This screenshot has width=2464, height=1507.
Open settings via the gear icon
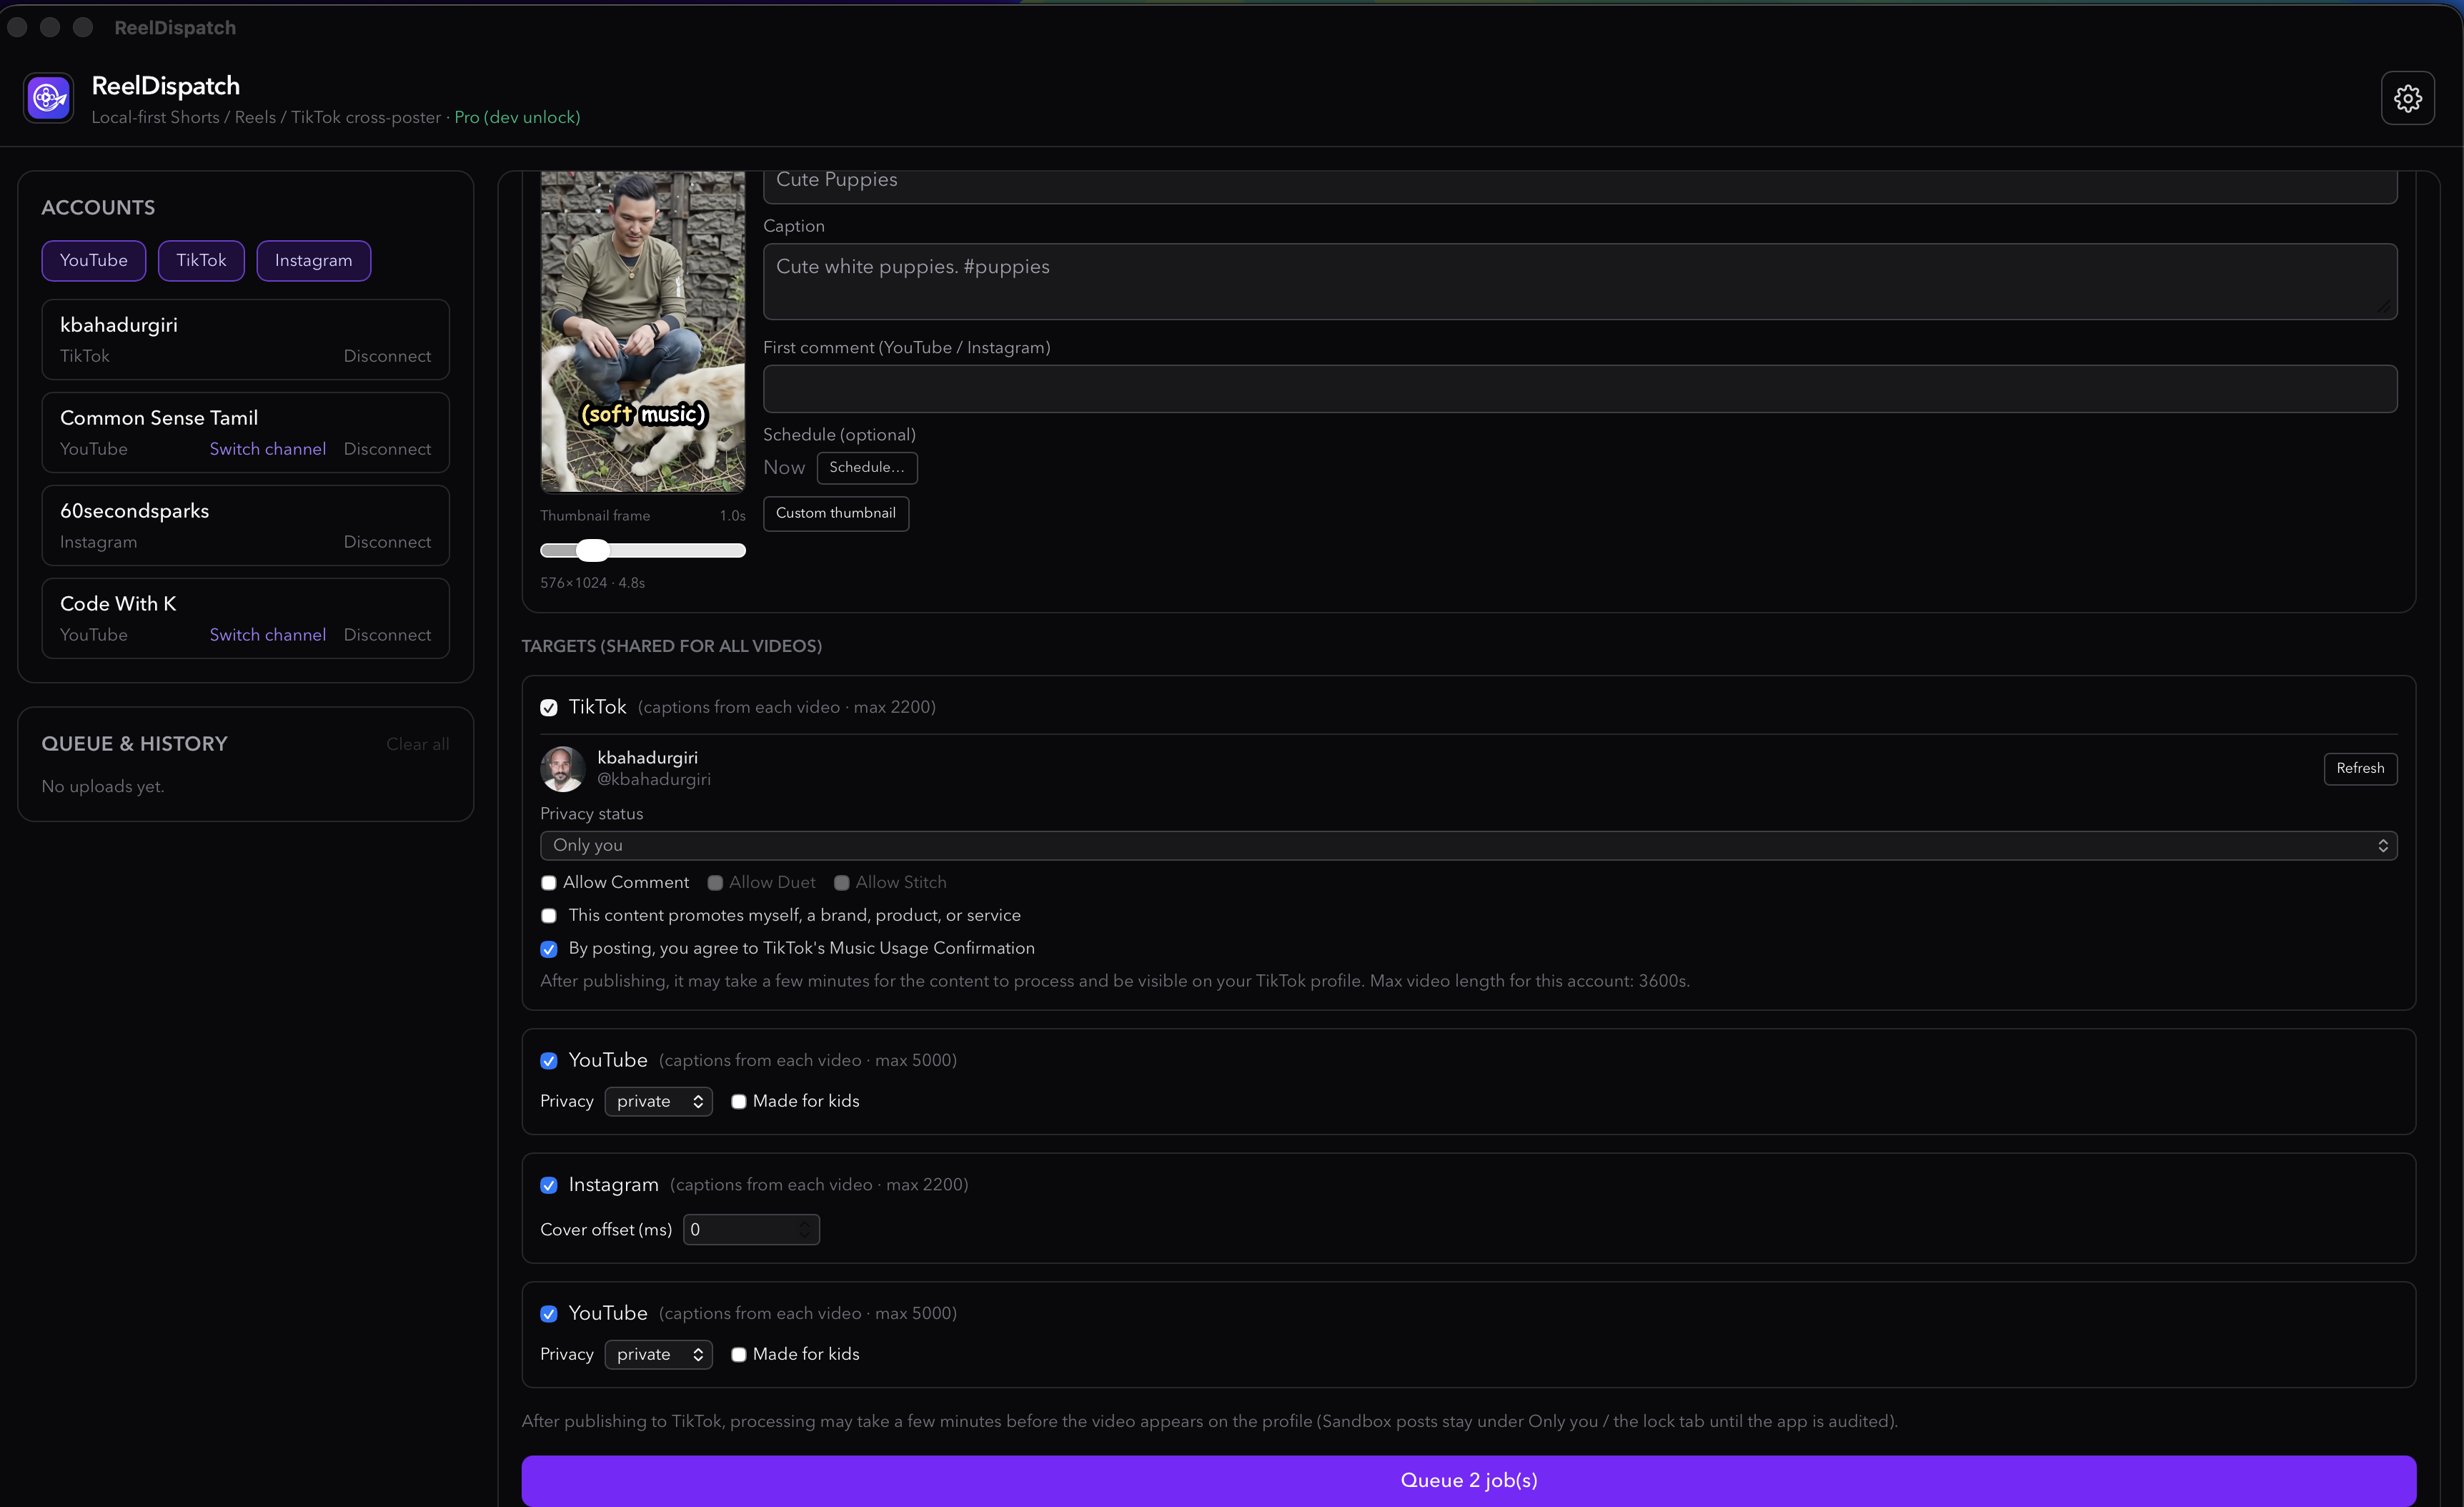tap(2407, 98)
